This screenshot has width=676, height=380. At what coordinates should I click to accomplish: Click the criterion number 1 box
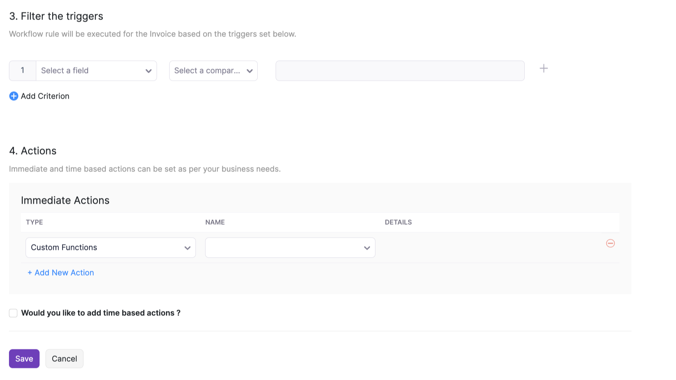23,71
